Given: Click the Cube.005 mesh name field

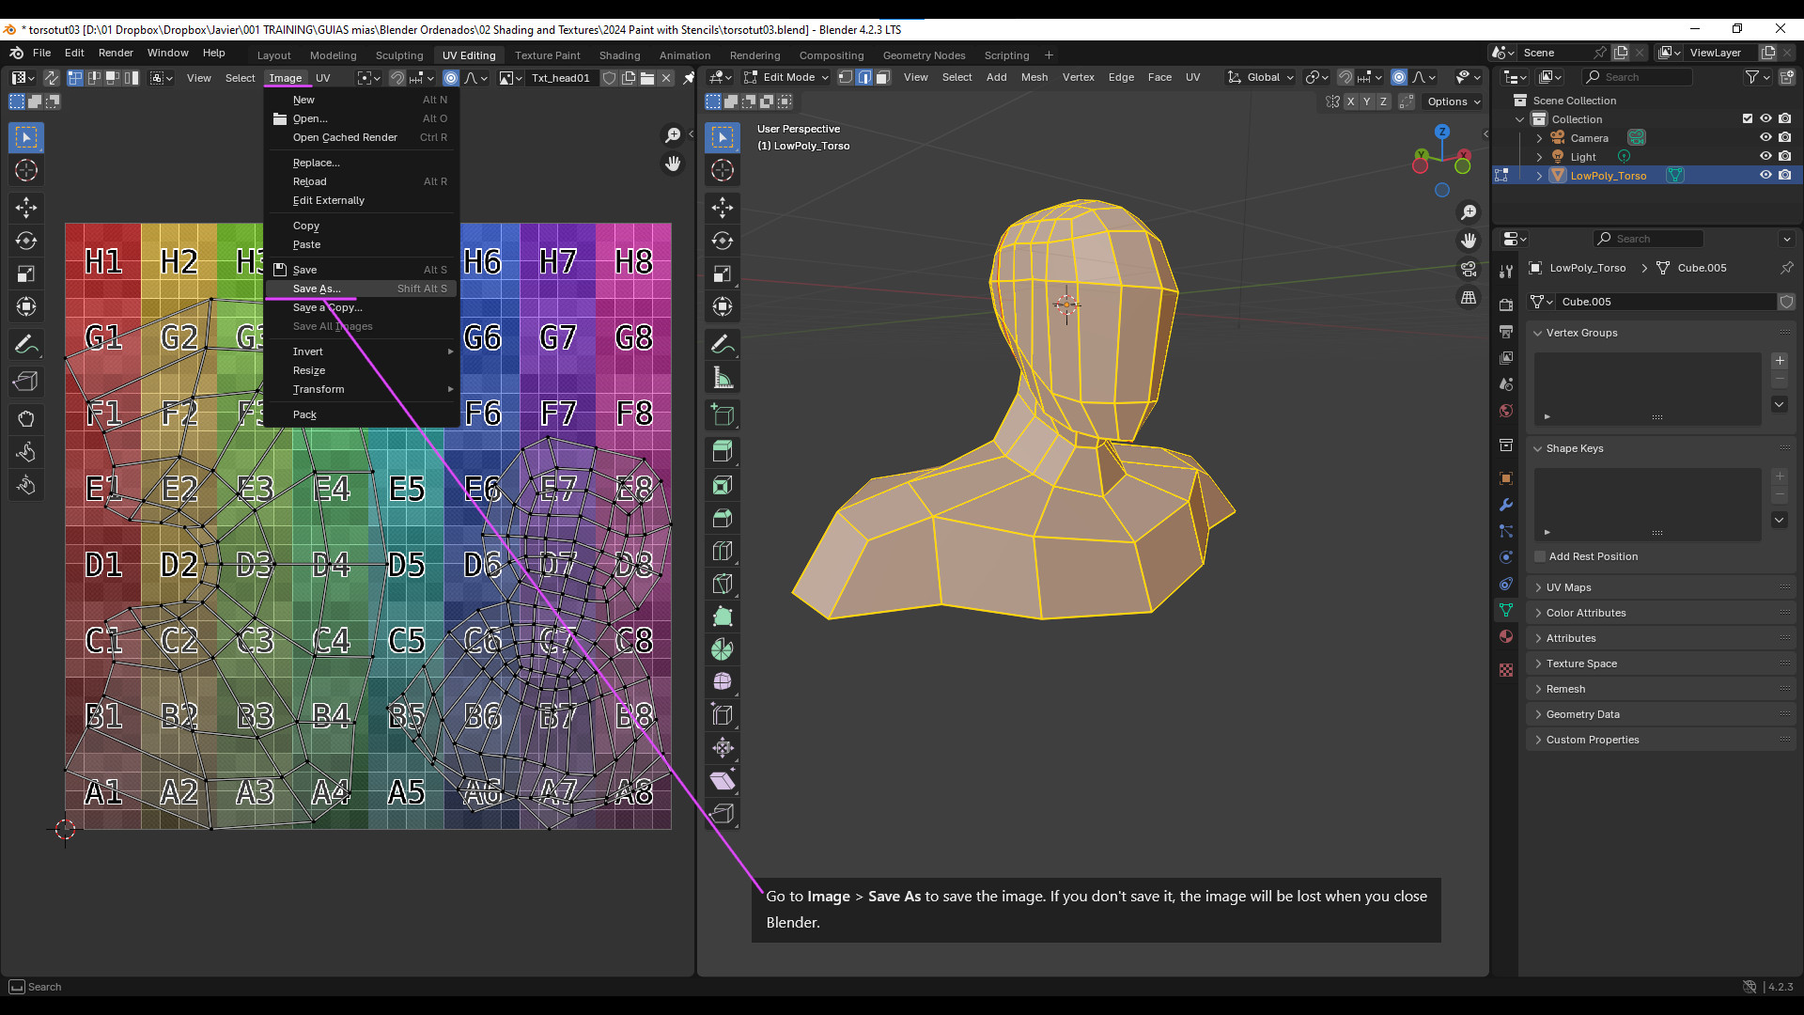Looking at the screenshot, I should pyautogui.click(x=1667, y=302).
